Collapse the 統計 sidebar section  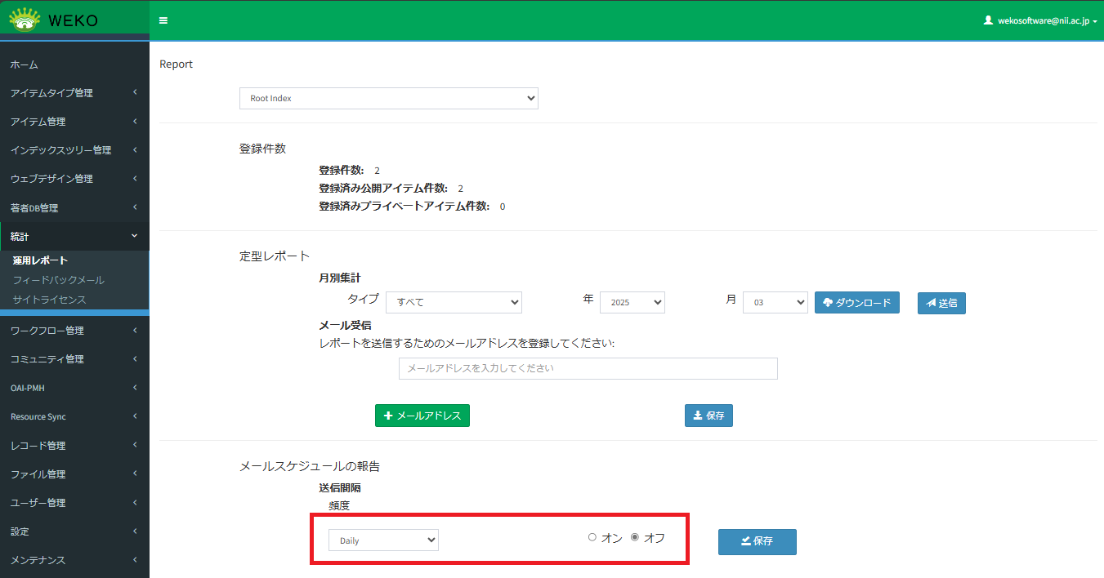point(74,237)
